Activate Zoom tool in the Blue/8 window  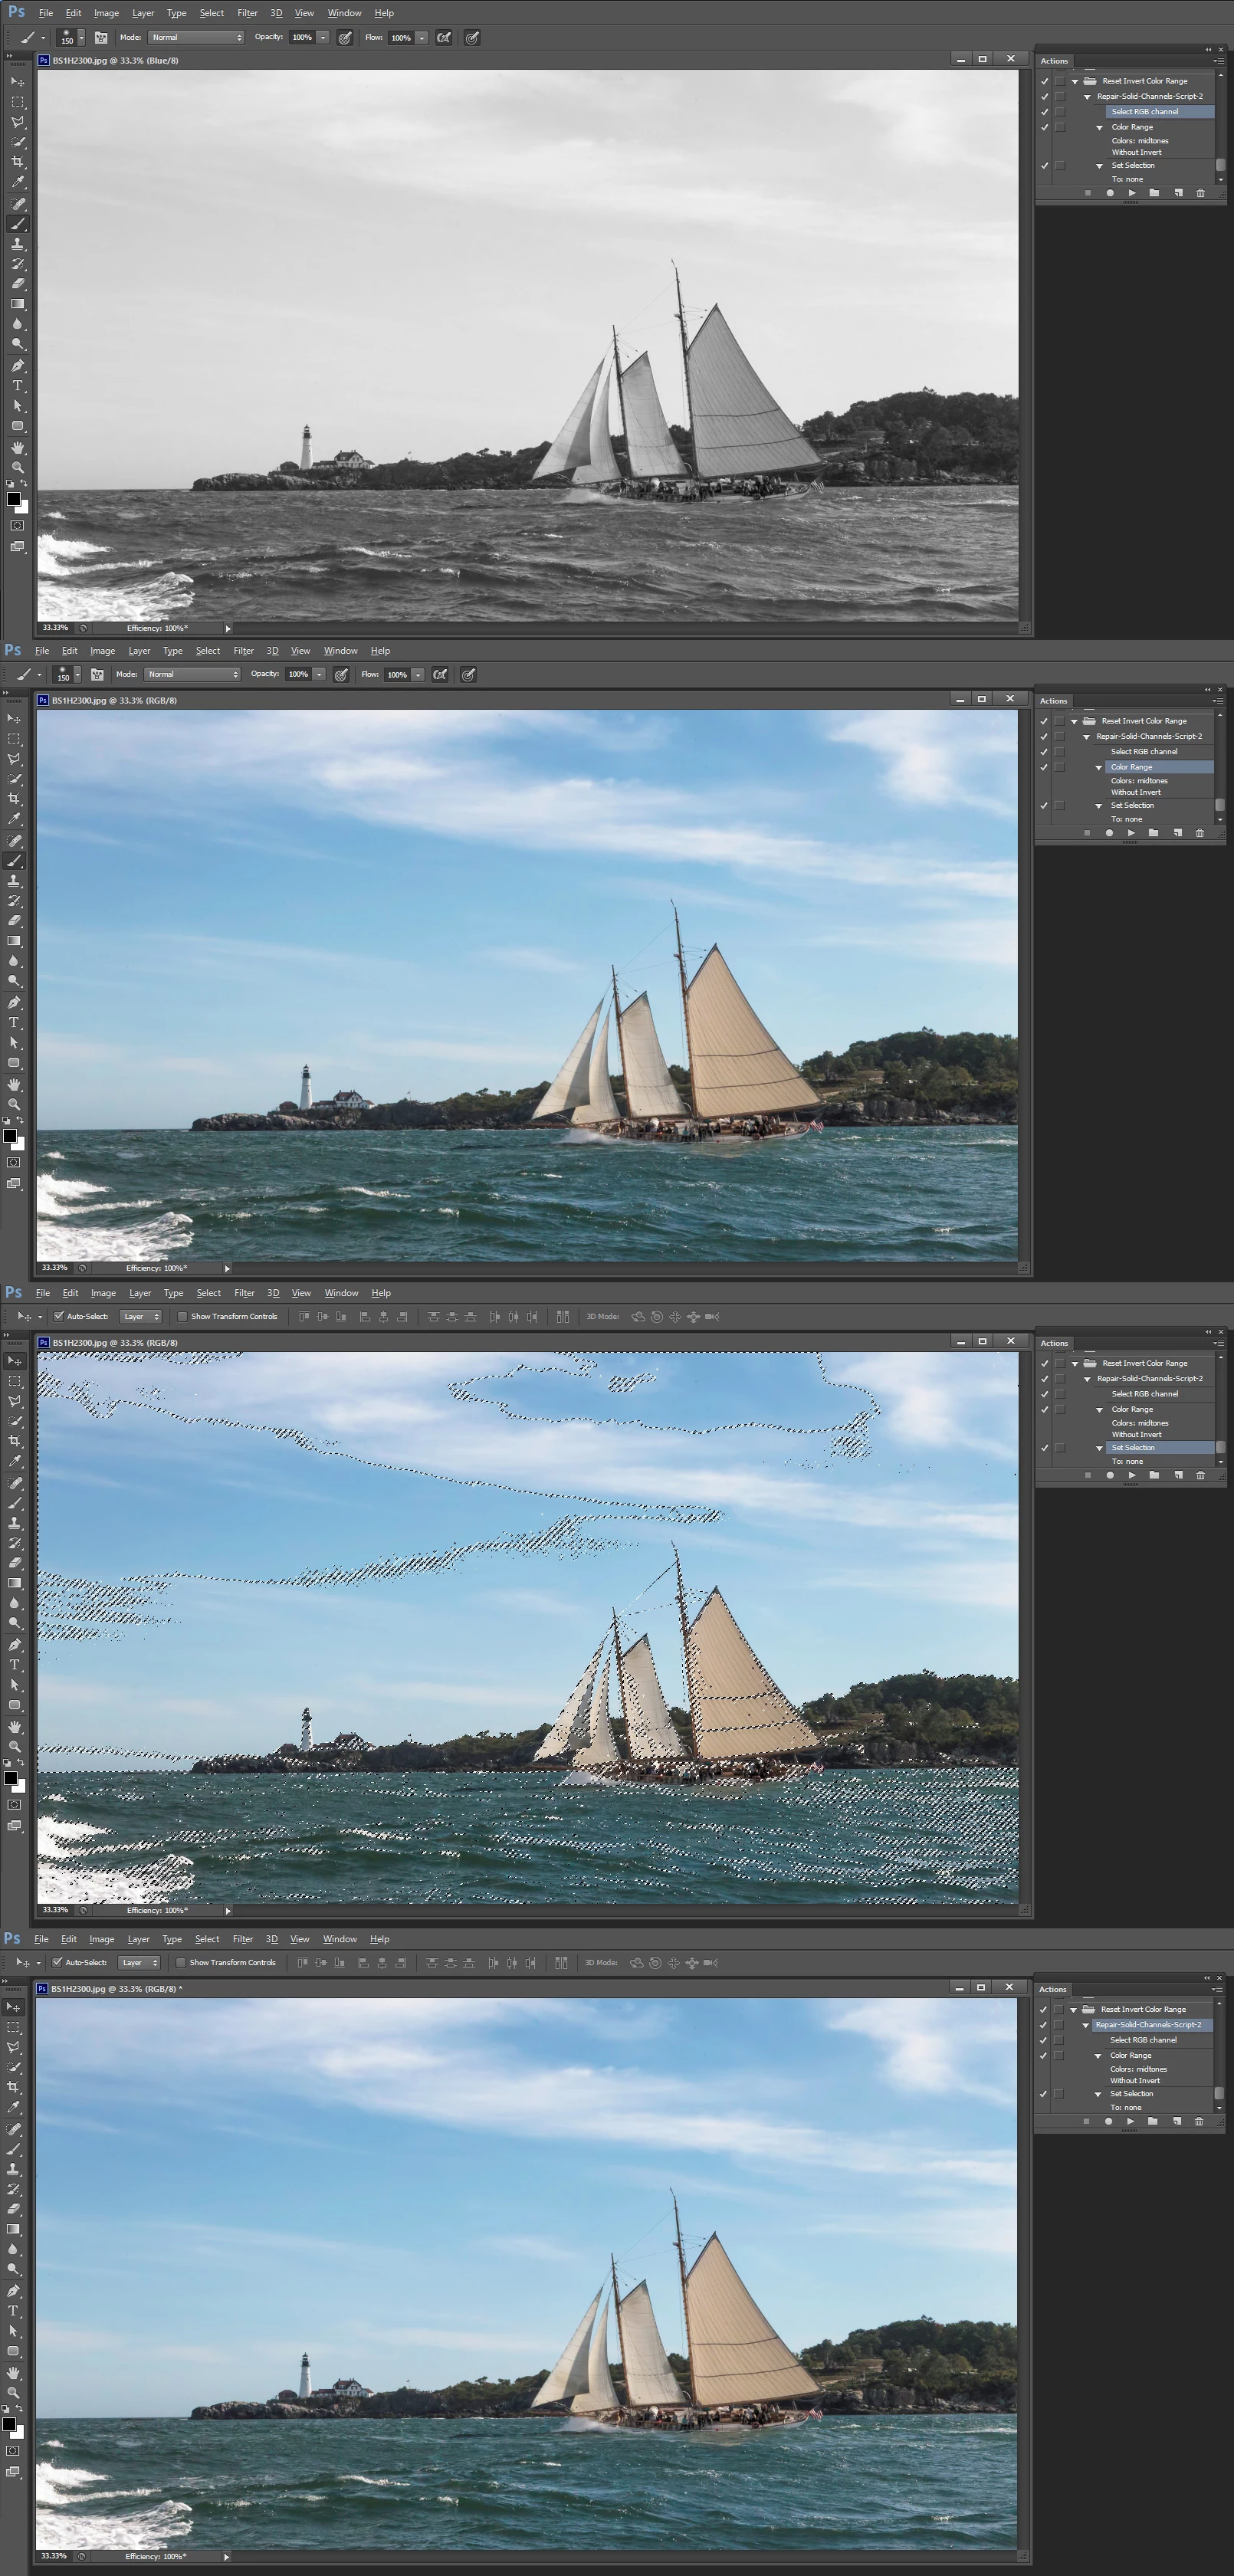[17, 467]
